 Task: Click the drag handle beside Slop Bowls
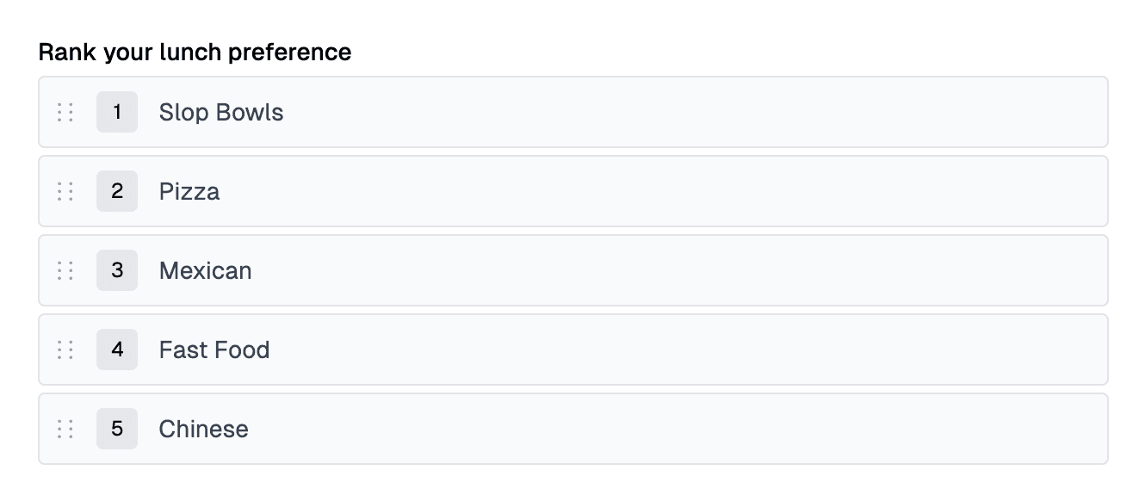pos(65,112)
